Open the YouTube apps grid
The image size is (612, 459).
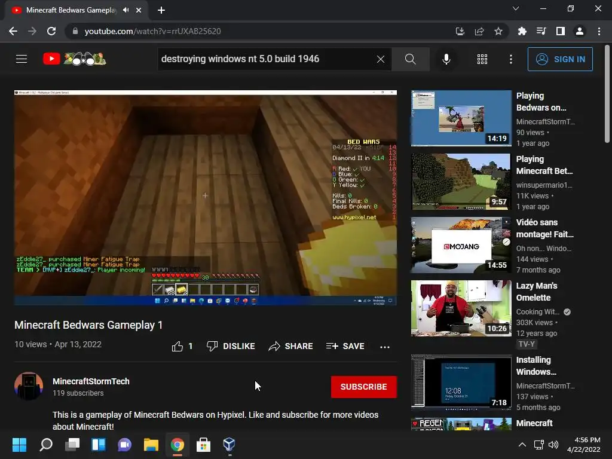coord(482,59)
